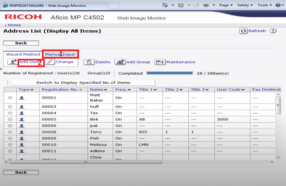
Task: Open the dropdown arrow next to printer icon
Action: click(214, 5)
